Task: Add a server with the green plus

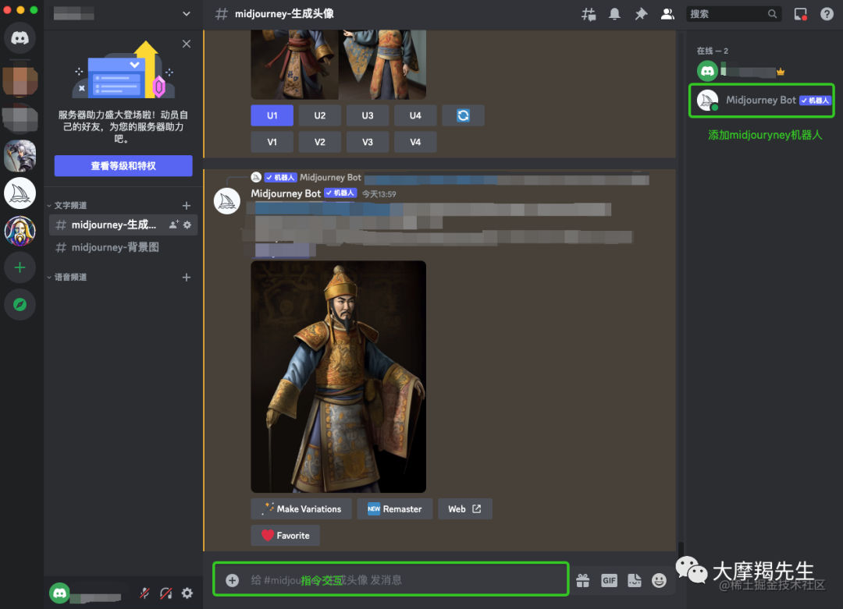Action: pyautogui.click(x=20, y=267)
